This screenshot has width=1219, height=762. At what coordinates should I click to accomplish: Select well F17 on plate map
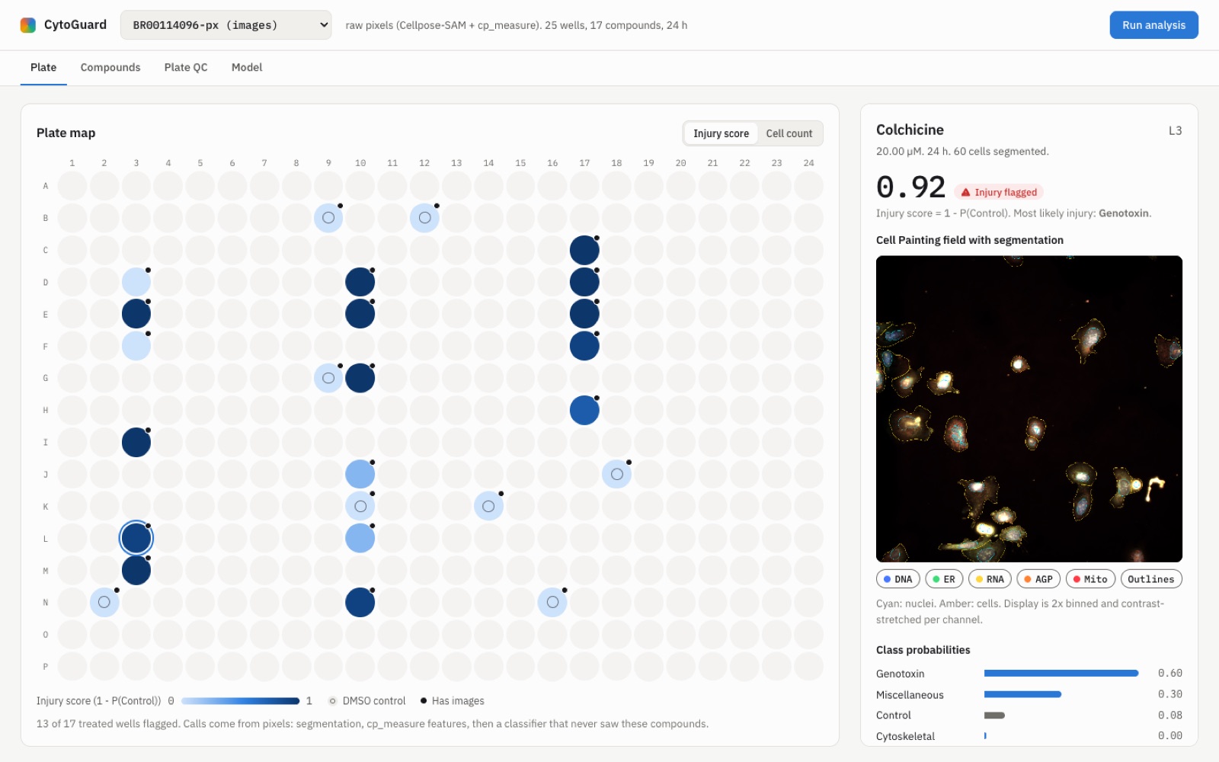(x=584, y=346)
